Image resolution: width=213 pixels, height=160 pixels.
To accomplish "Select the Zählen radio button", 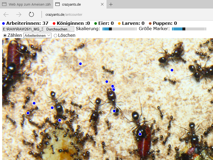I will (5, 35).
